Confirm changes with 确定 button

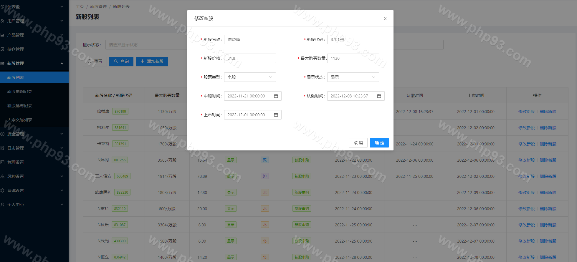(379, 143)
